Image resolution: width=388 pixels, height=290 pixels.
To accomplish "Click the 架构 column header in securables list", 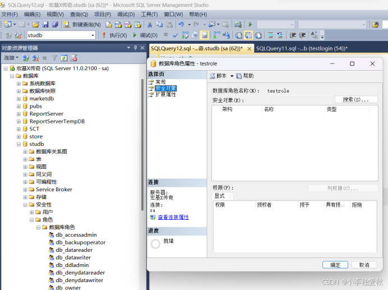I will click(x=242, y=109).
